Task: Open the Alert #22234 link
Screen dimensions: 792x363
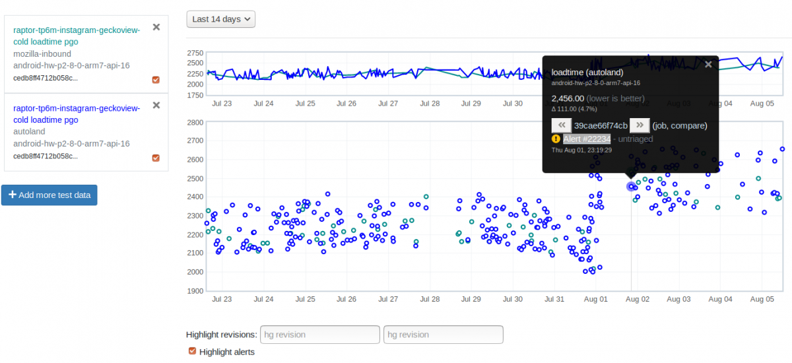Action: (x=587, y=139)
